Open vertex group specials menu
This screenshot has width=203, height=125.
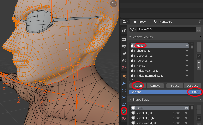tap(199, 56)
